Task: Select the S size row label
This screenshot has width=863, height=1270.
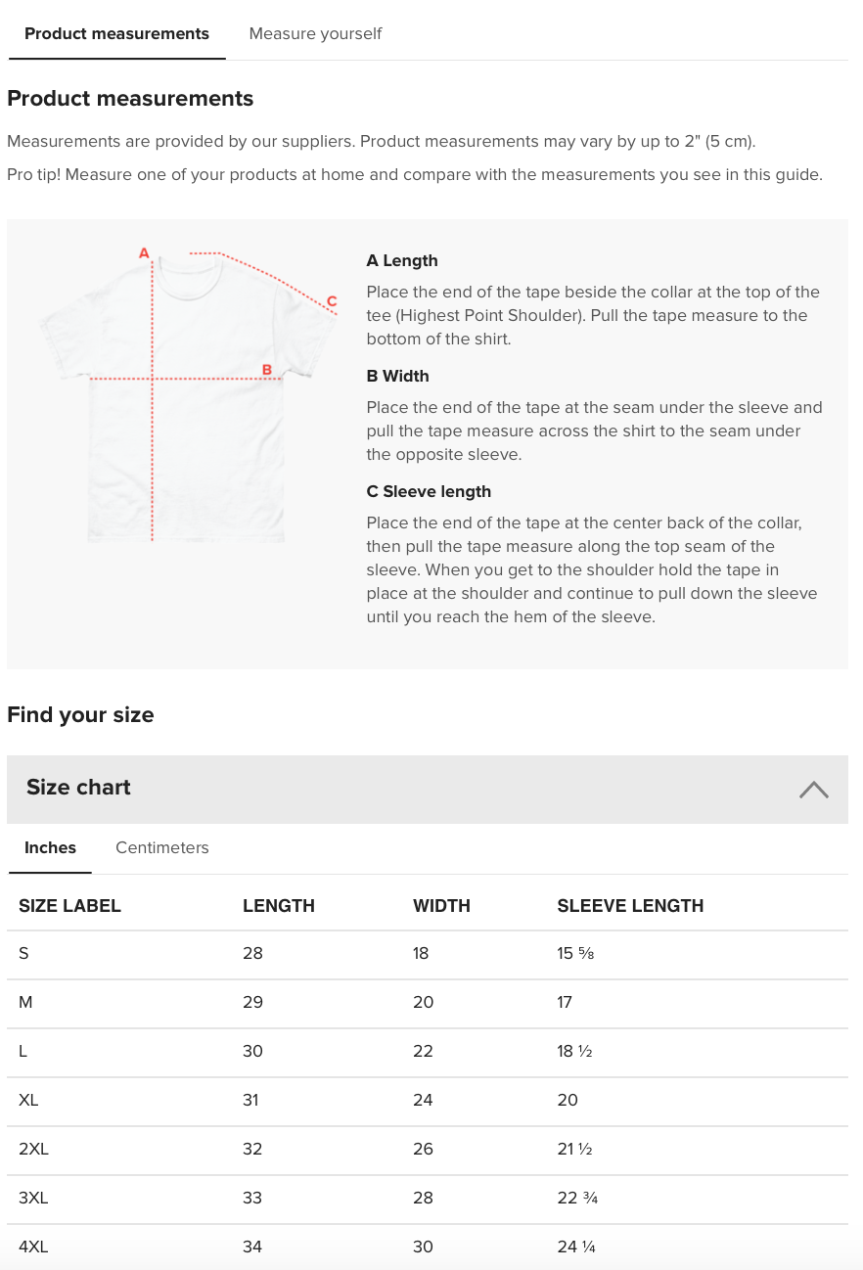Action: pos(23,953)
